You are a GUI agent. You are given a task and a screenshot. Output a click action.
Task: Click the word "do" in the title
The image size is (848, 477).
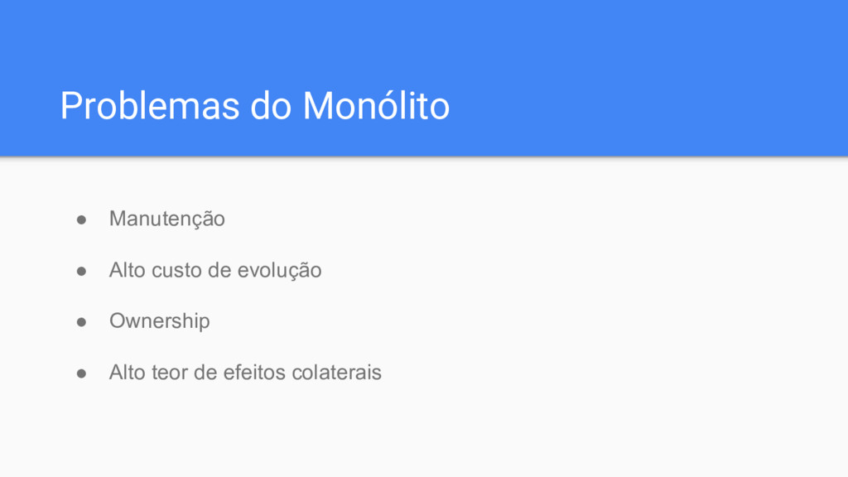tap(271, 105)
